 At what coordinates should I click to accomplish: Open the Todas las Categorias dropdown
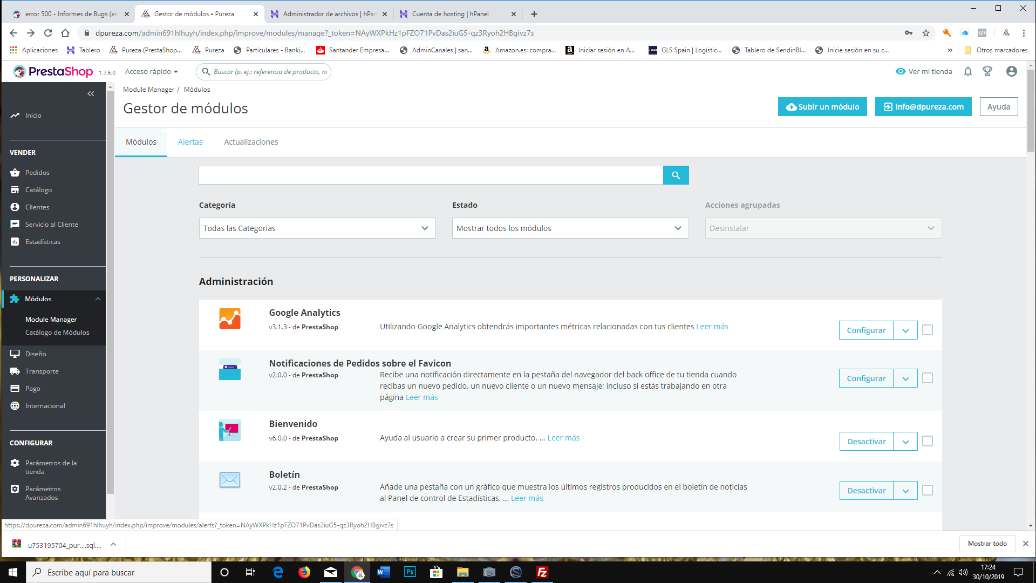pyautogui.click(x=317, y=228)
